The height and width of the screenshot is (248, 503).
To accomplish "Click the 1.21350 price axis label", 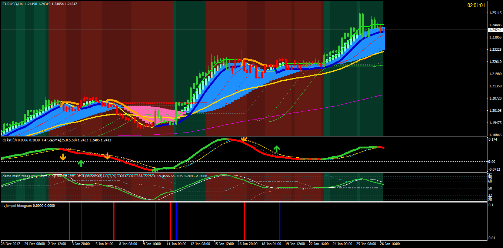I will point(495,86).
